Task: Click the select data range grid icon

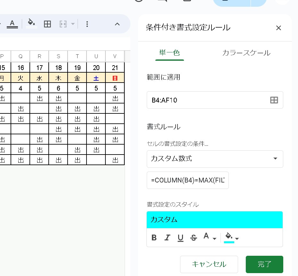Action: (274, 100)
